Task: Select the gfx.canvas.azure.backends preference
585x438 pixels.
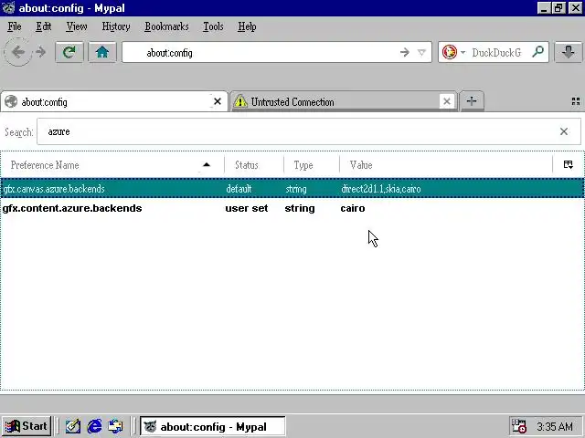Action: point(292,189)
